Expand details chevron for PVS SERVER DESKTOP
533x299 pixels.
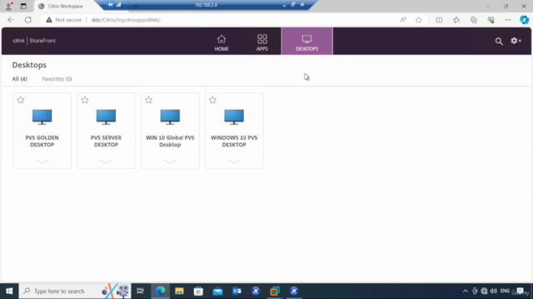pyautogui.click(x=106, y=161)
